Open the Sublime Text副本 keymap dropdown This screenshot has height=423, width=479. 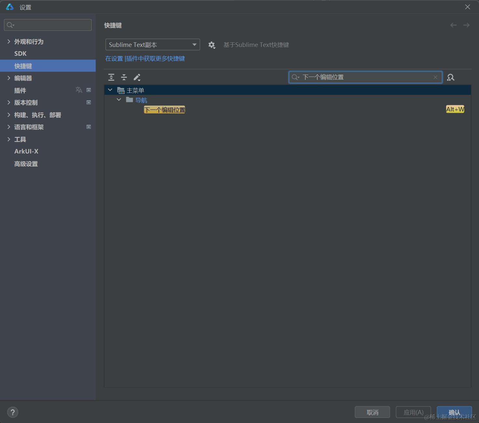pyautogui.click(x=153, y=45)
